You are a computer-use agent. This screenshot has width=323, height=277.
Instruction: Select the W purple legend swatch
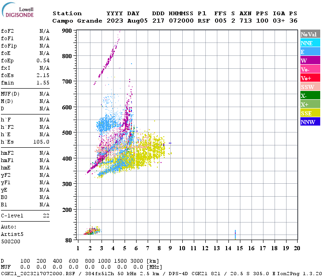tap(310, 60)
